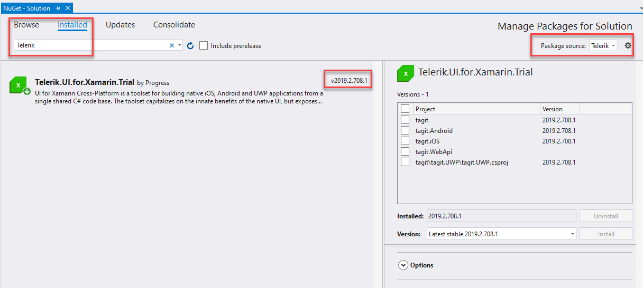Screen dimensions: 643x288
Task: Toggle the select-all projects header checkbox
Action: [x=405, y=109]
